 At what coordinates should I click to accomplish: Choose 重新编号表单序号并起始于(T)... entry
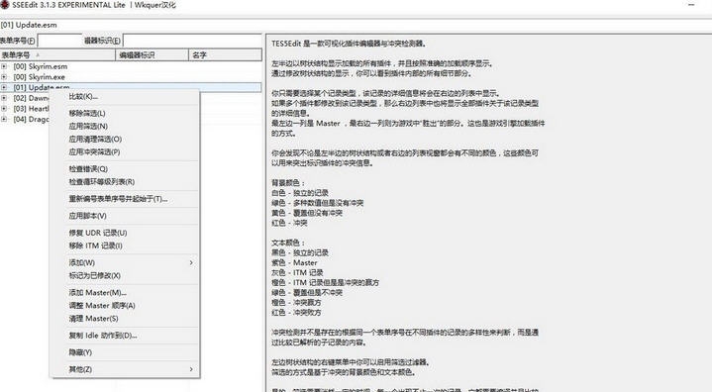pyautogui.click(x=118, y=199)
